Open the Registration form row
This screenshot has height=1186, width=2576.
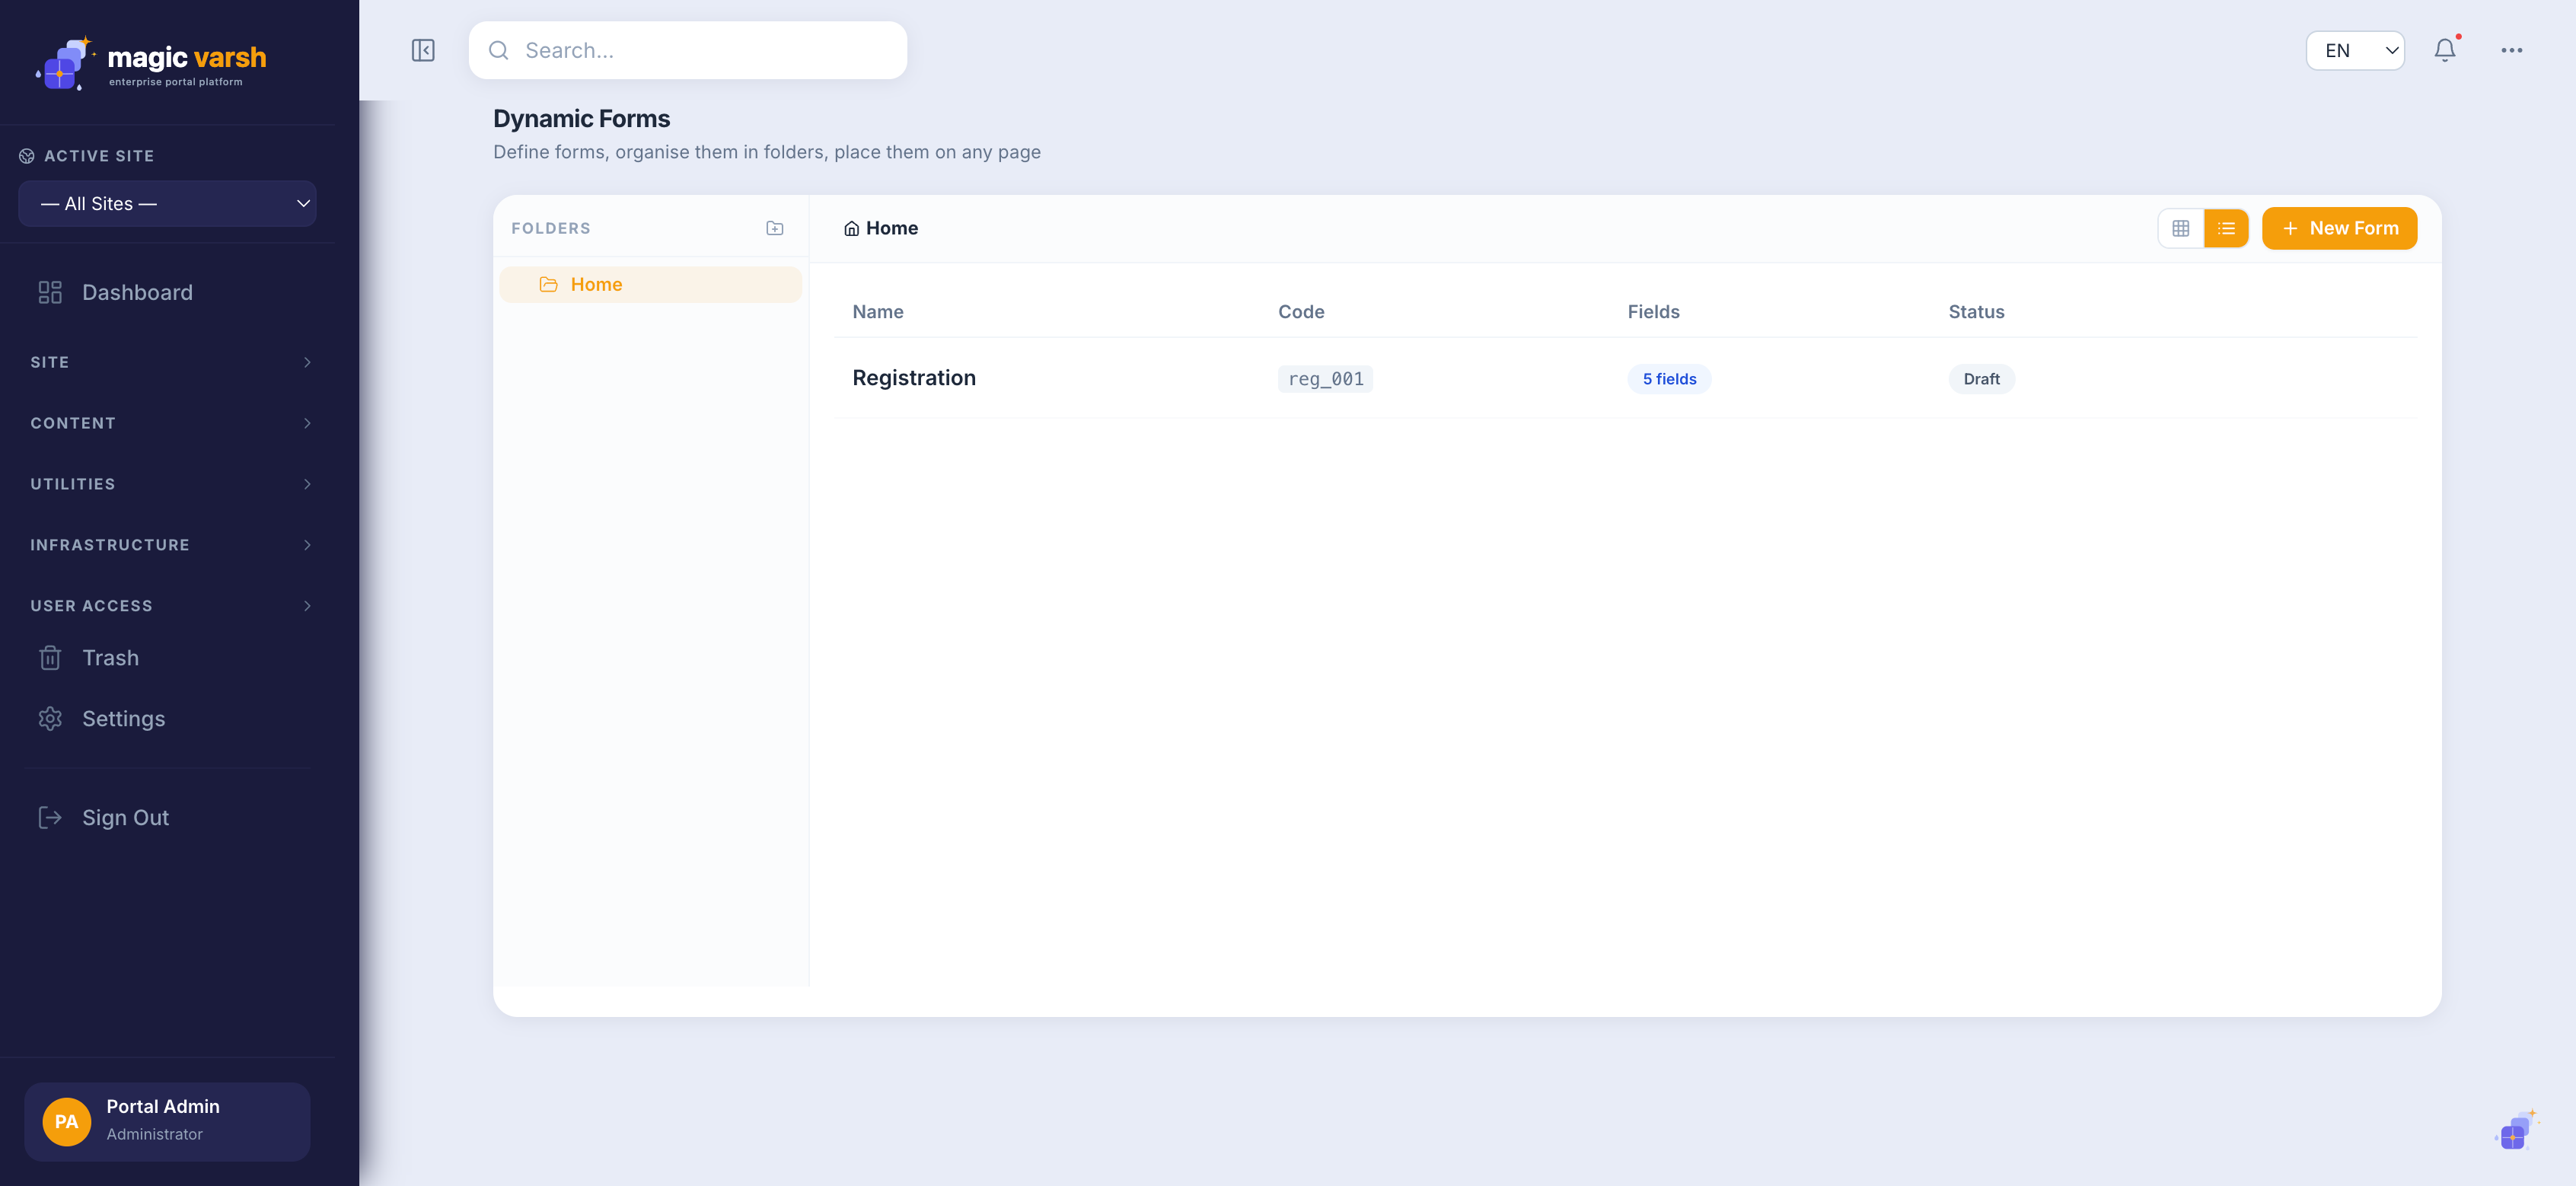(x=1625, y=378)
